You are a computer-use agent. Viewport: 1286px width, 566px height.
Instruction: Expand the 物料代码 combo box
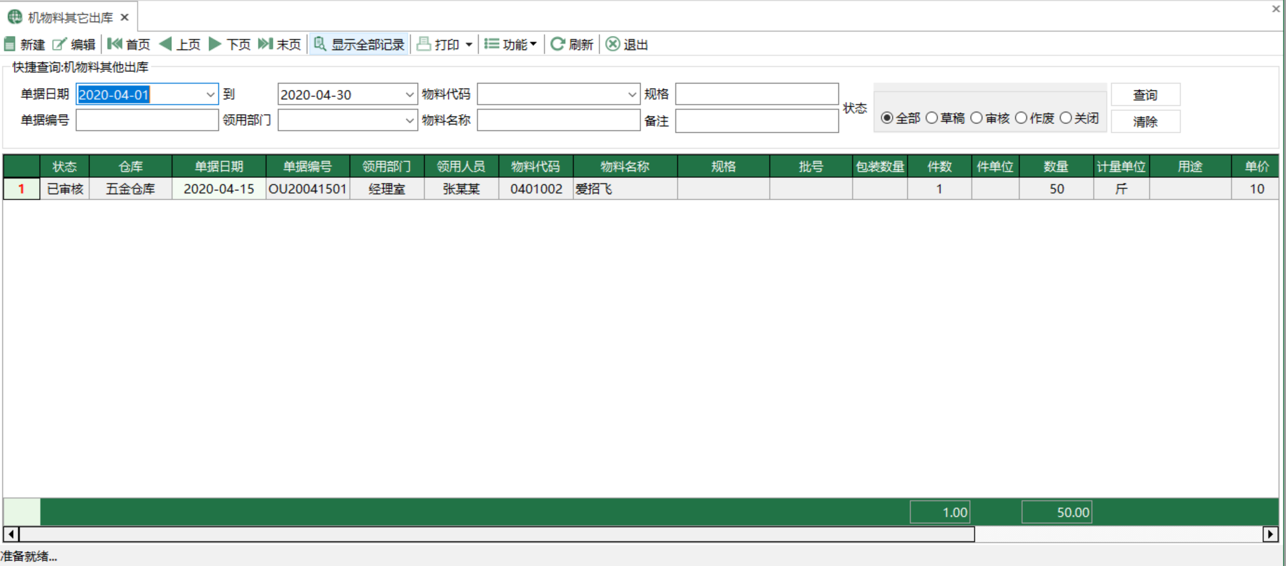[632, 94]
